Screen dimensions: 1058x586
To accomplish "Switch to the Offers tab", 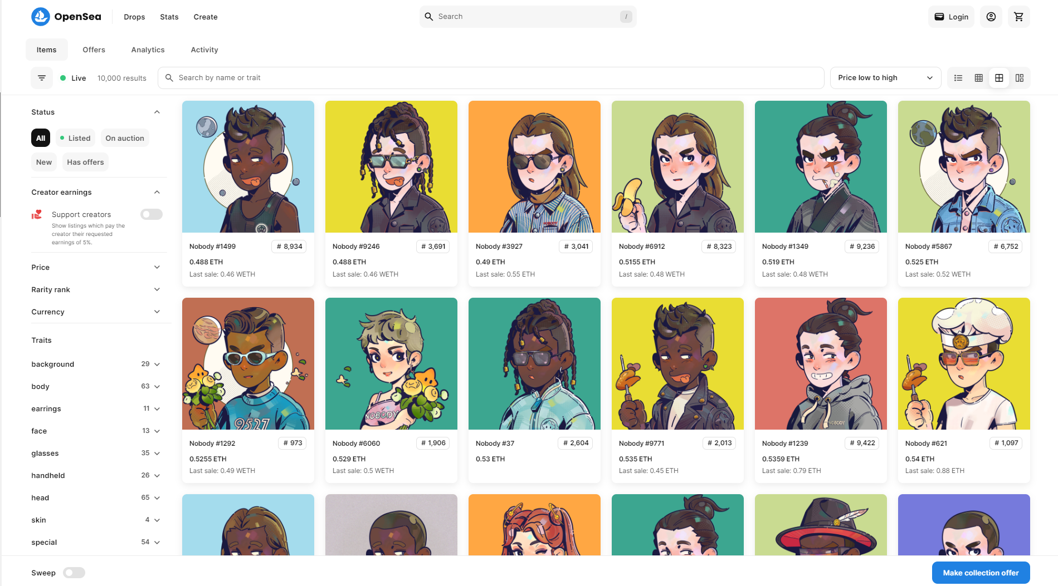I will click(x=94, y=50).
